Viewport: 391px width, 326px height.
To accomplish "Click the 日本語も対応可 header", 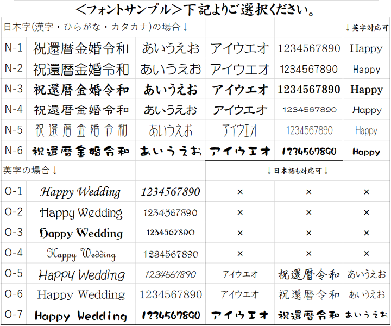I will [298, 171].
